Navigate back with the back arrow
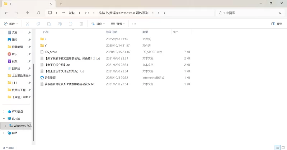The width and height of the screenshot is (287, 150). pyautogui.click(x=6, y=13)
